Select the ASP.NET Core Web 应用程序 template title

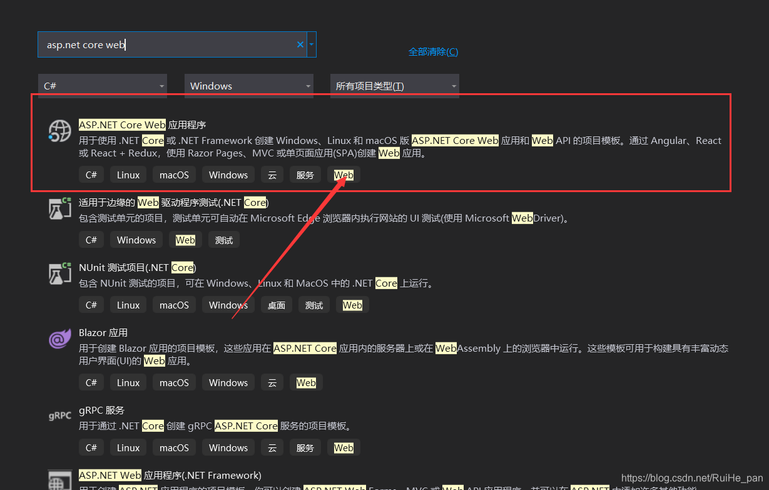143,125
